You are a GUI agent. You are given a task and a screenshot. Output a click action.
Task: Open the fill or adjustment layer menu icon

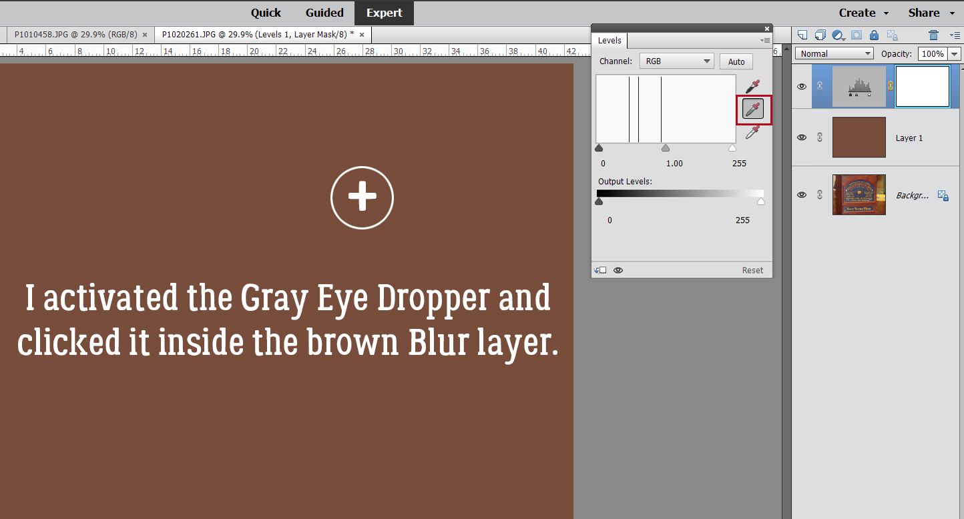coord(838,35)
